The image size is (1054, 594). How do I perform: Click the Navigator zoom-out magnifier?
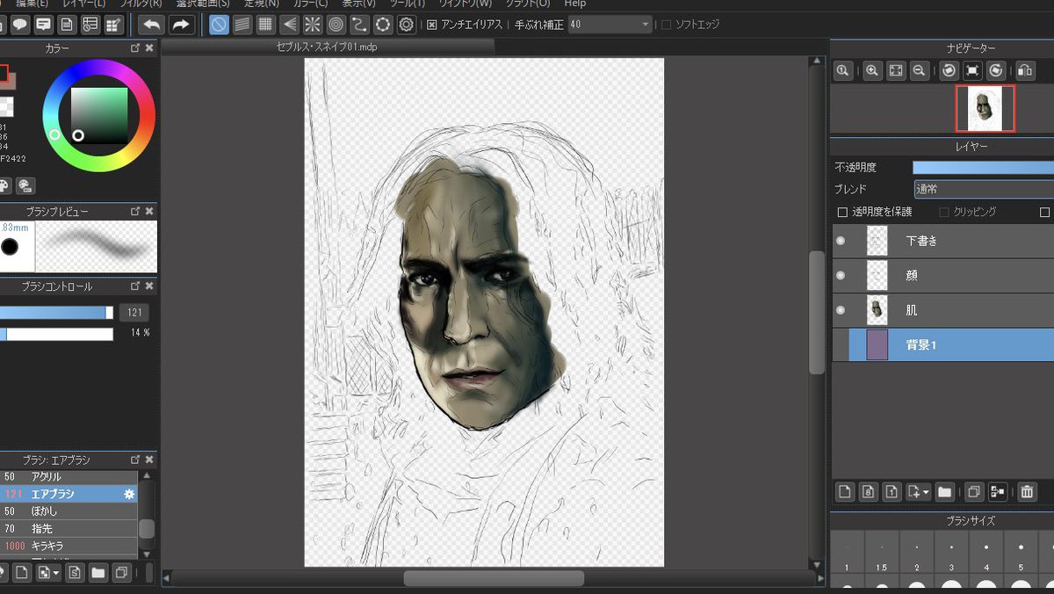tap(920, 71)
